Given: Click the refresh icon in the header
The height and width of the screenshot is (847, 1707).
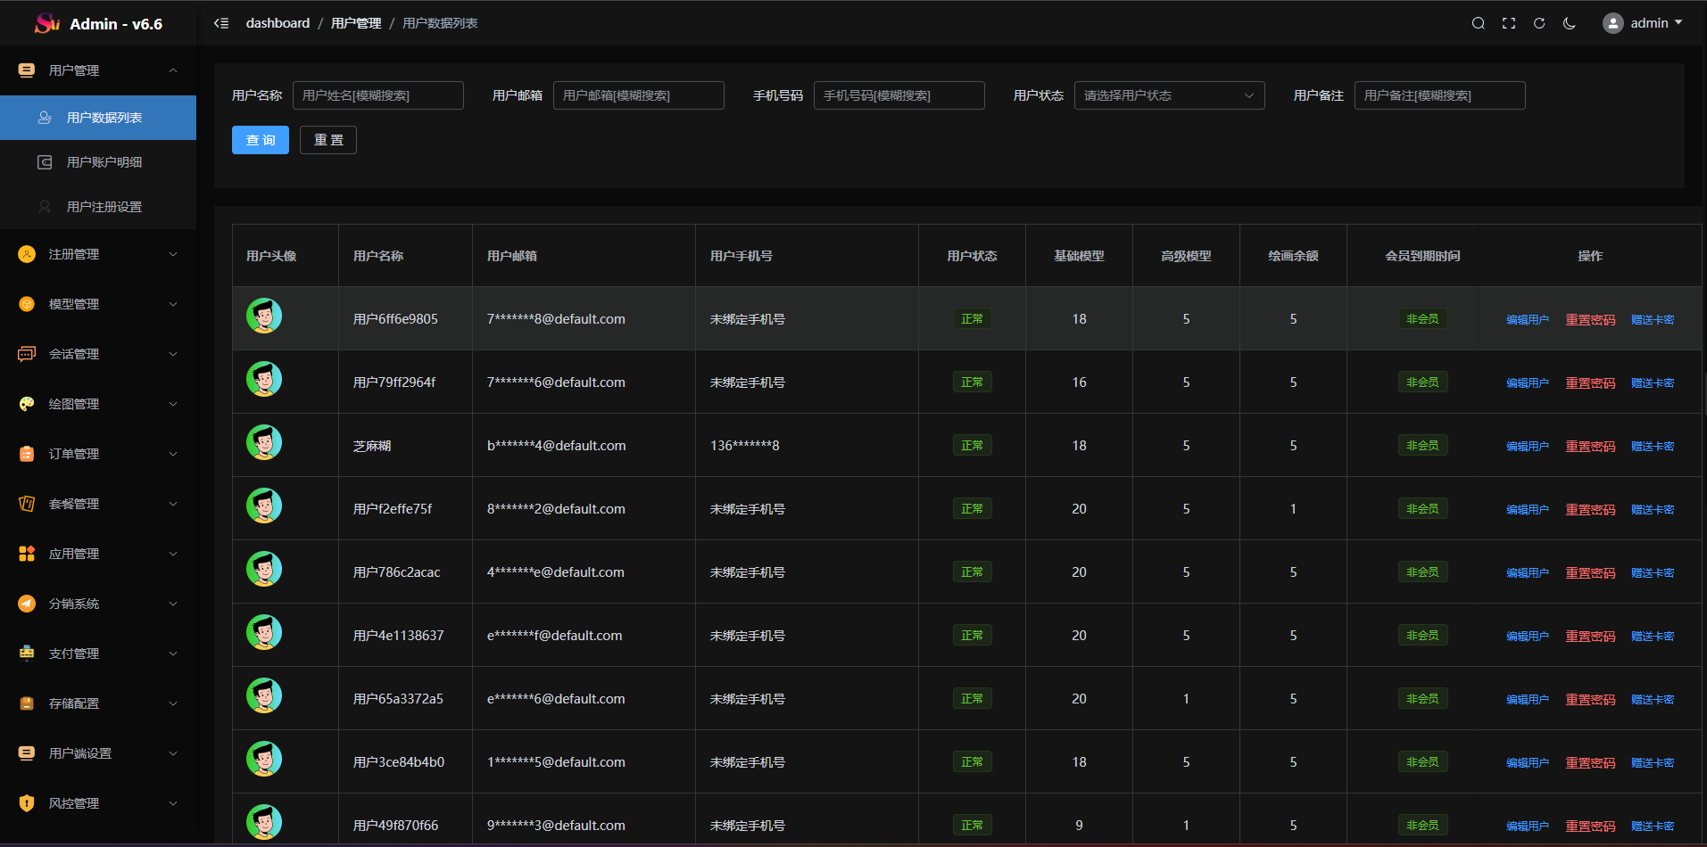Looking at the screenshot, I should pos(1539,23).
